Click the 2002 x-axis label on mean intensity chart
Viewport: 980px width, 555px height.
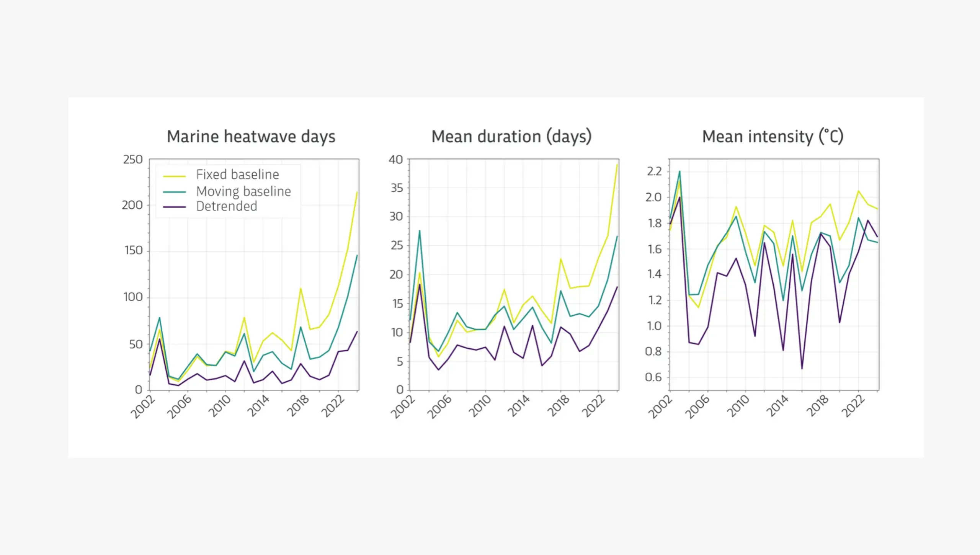tap(660, 407)
